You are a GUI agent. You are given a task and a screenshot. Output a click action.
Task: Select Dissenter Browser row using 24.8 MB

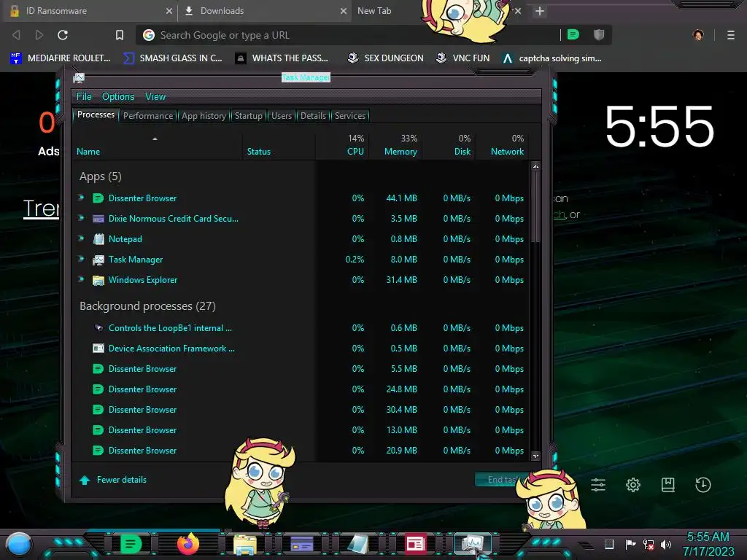point(301,389)
